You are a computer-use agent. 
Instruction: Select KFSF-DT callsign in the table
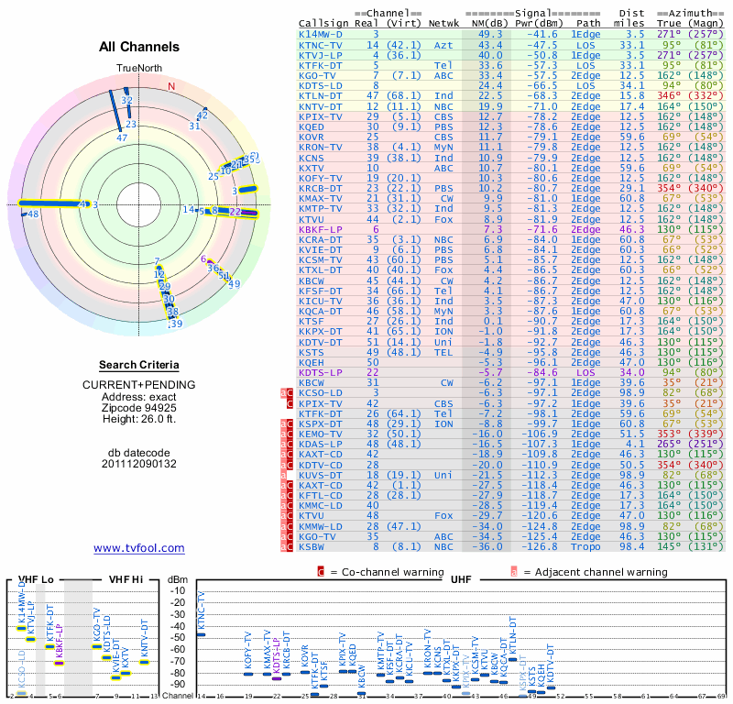[x=321, y=291]
